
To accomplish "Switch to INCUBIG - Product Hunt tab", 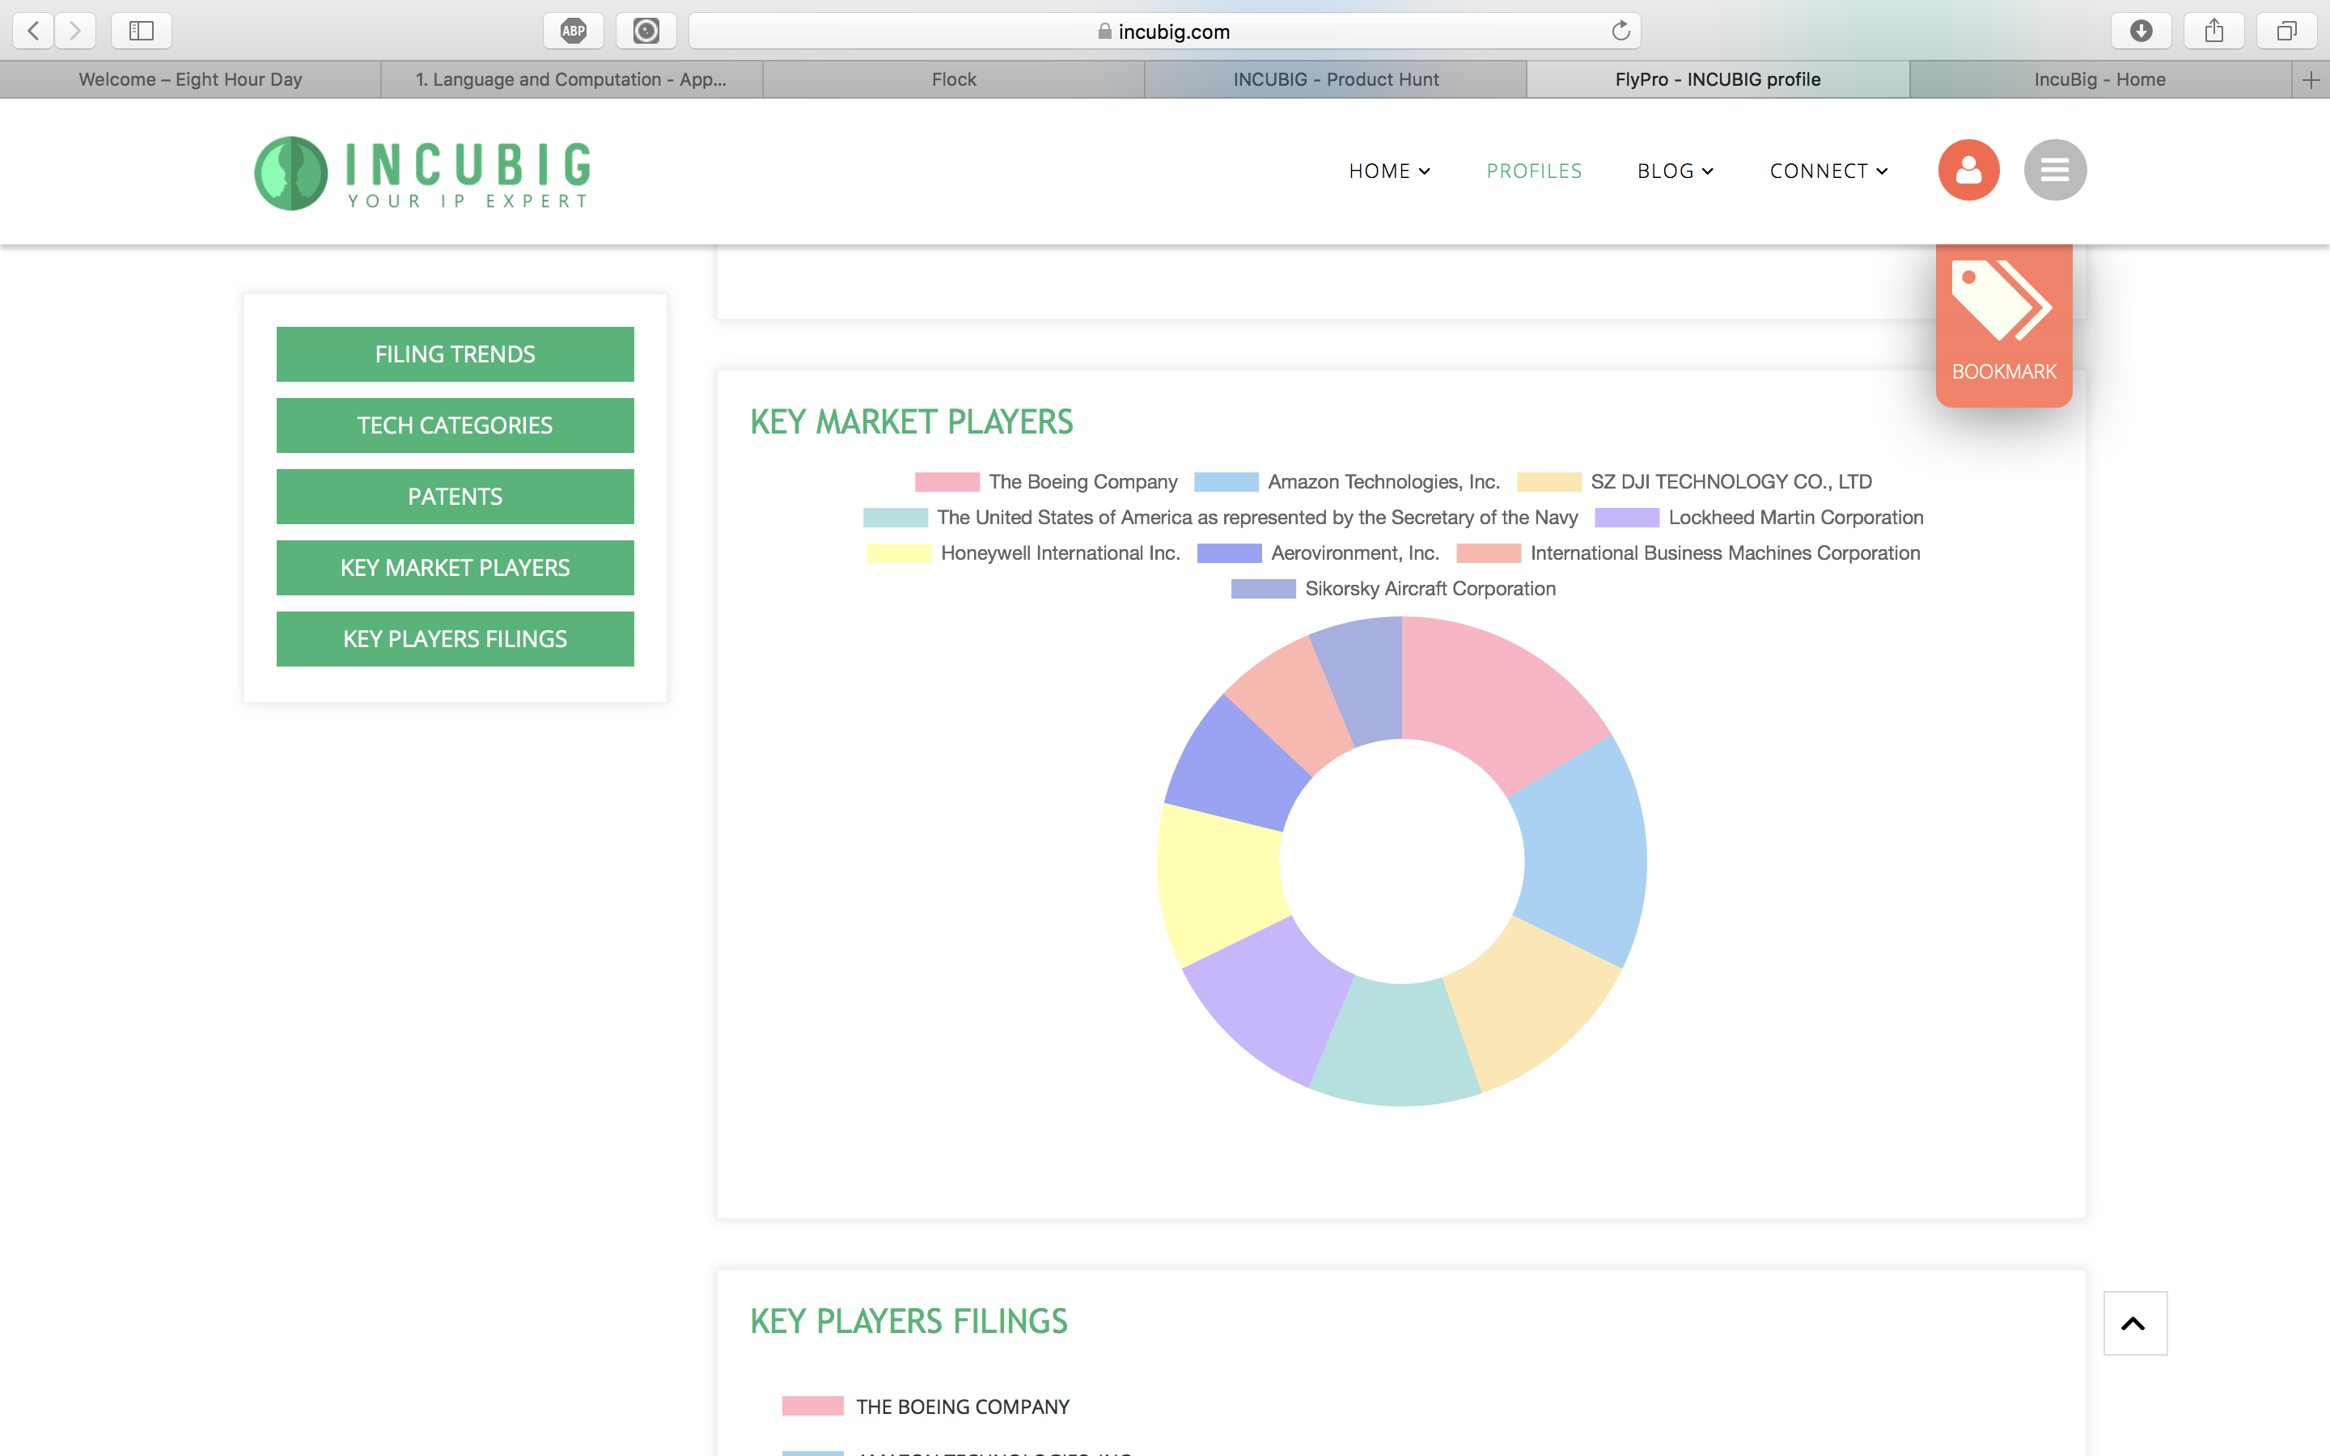I will [x=1336, y=80].
